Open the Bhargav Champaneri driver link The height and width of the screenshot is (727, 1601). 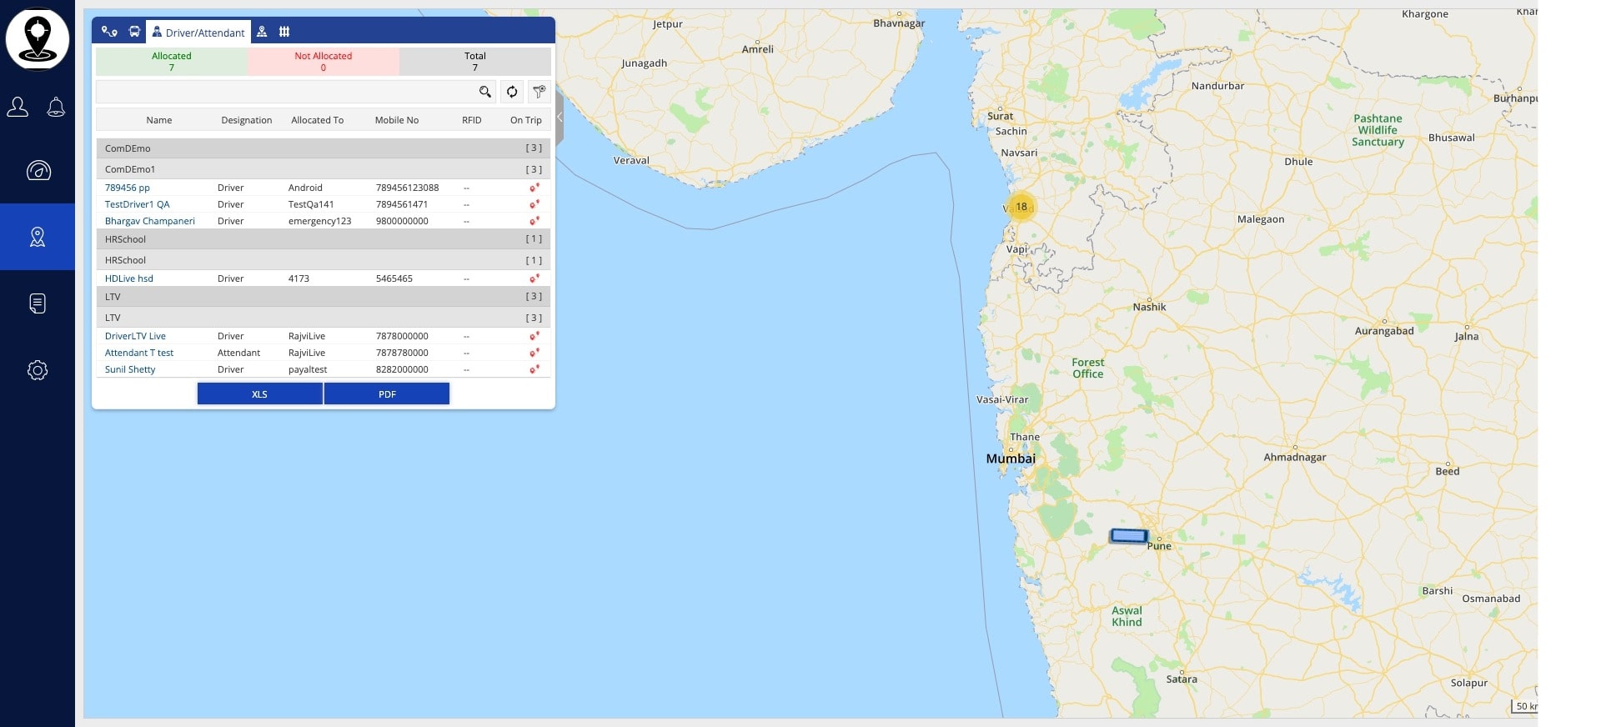[150, 221]
